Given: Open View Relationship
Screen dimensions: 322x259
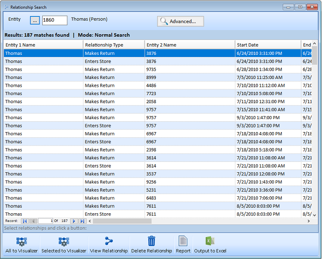Looking at the screenshot, I should pos(109,244).
